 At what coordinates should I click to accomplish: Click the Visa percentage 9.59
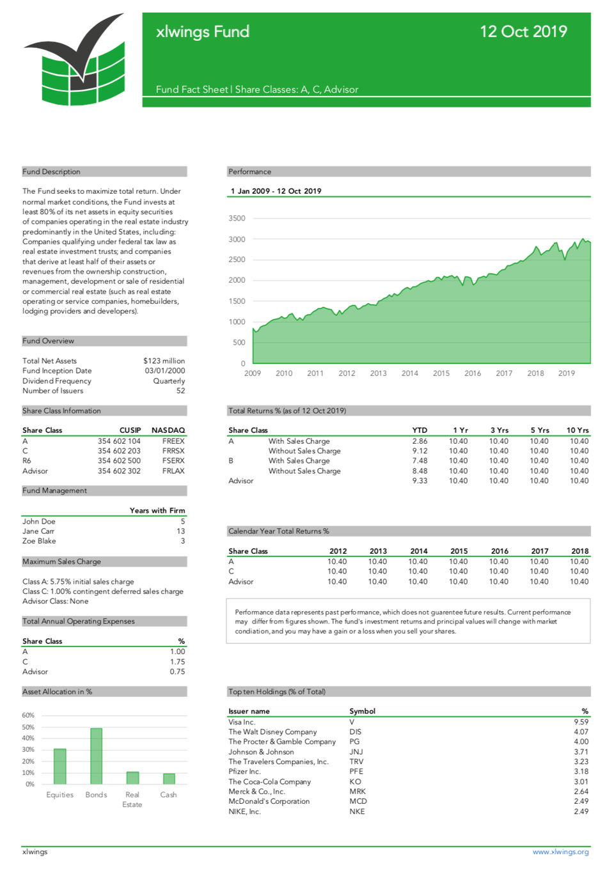(581, 722)
